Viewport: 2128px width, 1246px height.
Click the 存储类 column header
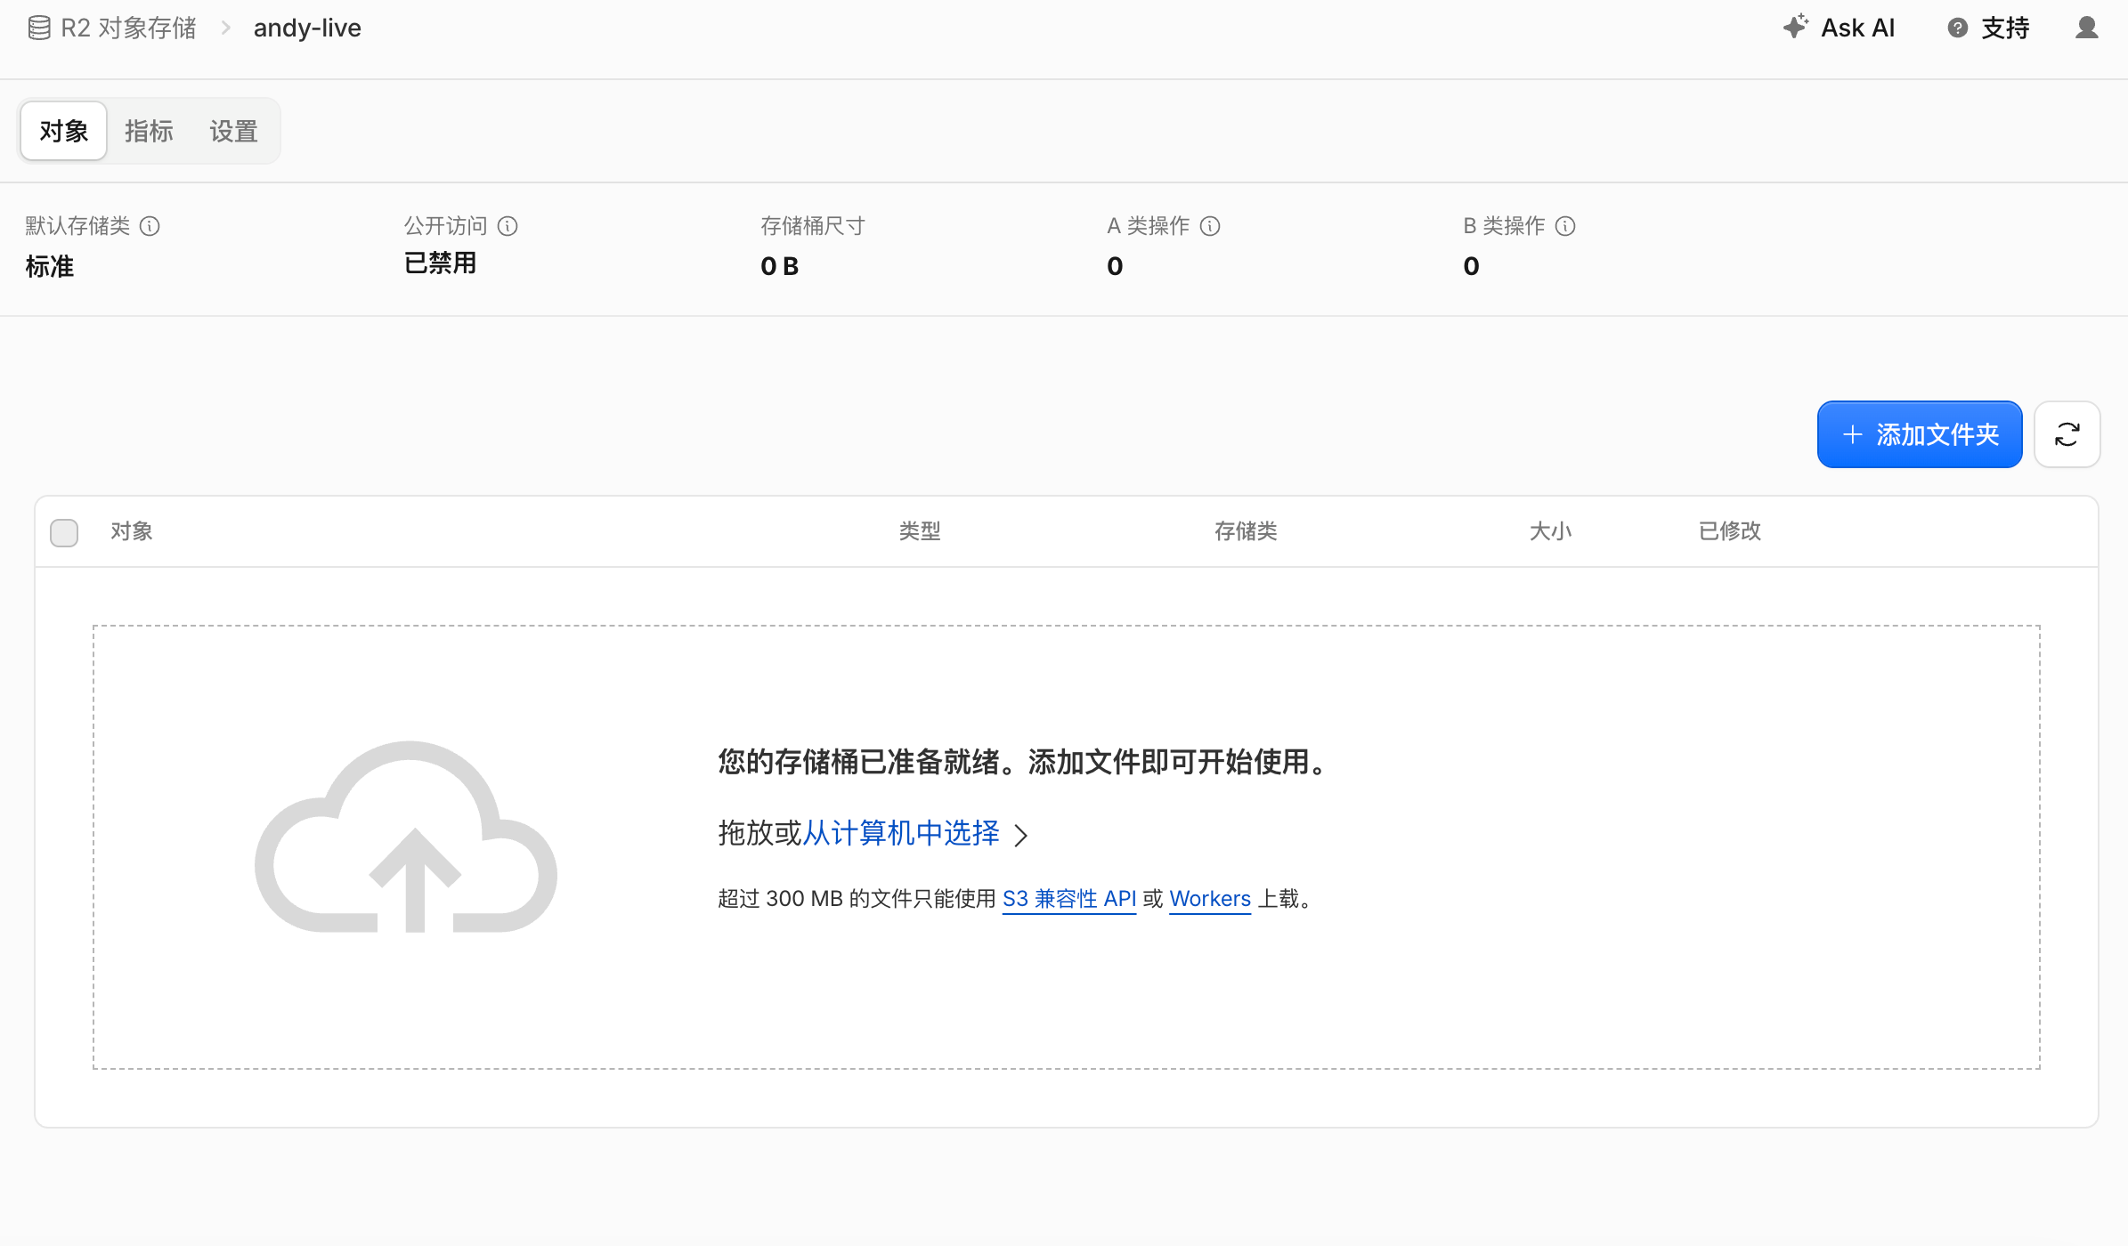point(1246,531)
